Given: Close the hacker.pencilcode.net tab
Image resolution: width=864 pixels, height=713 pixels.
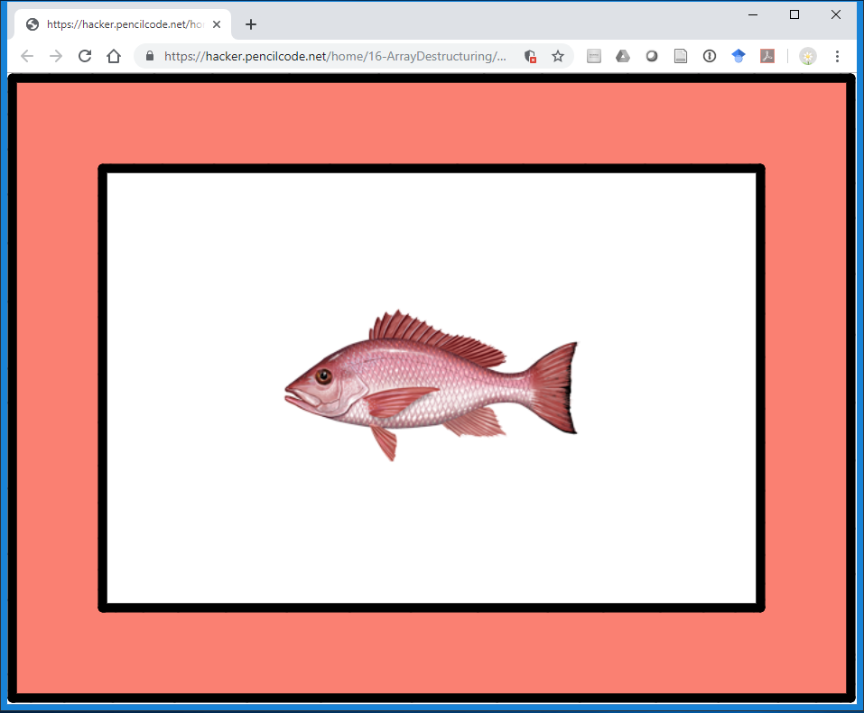Looking at the screenshot, I should pyautogui.click(x=217, y=24).
